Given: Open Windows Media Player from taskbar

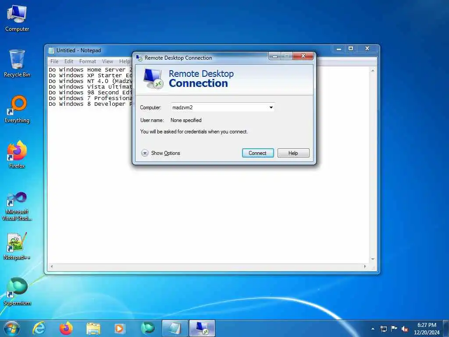Looking at the screenshot, I should 119,329.
